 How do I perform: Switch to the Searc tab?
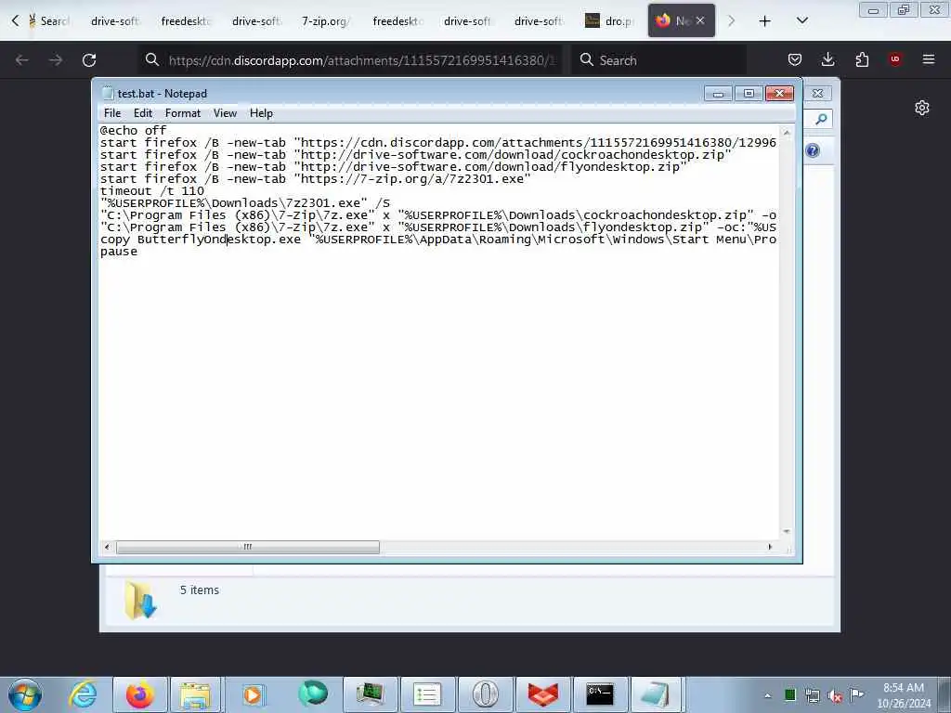(x=49, y=21)
